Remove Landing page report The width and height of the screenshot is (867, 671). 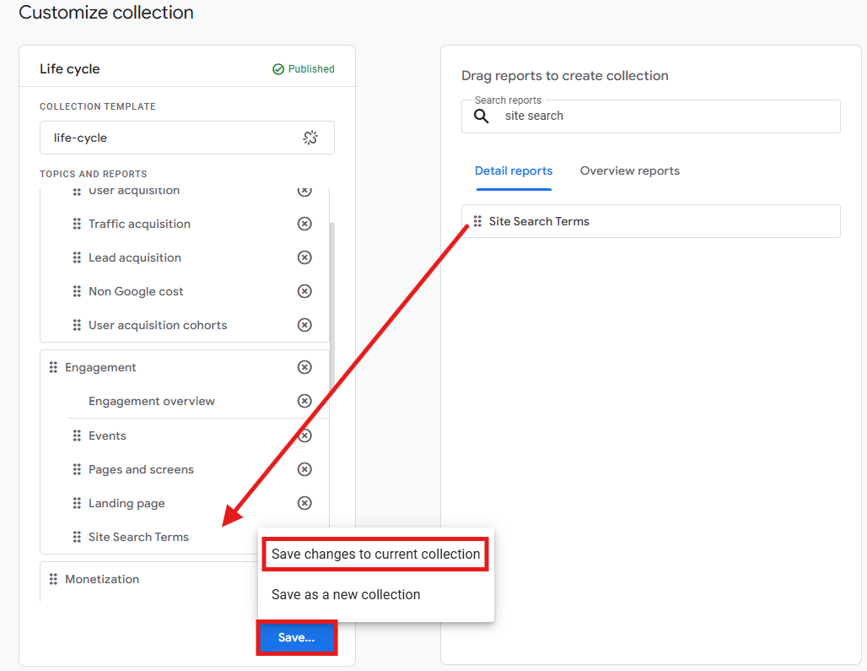(304, 503)
